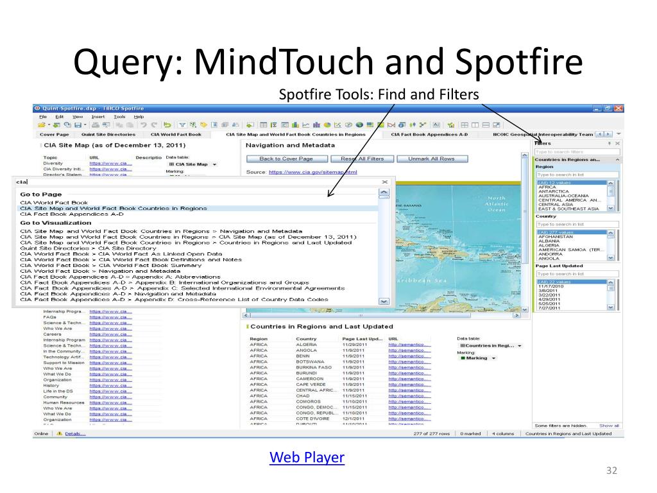Viewport: 657px width, 493px height.
Task: Switch to the Cover Page tab
Action: (54, 135)
